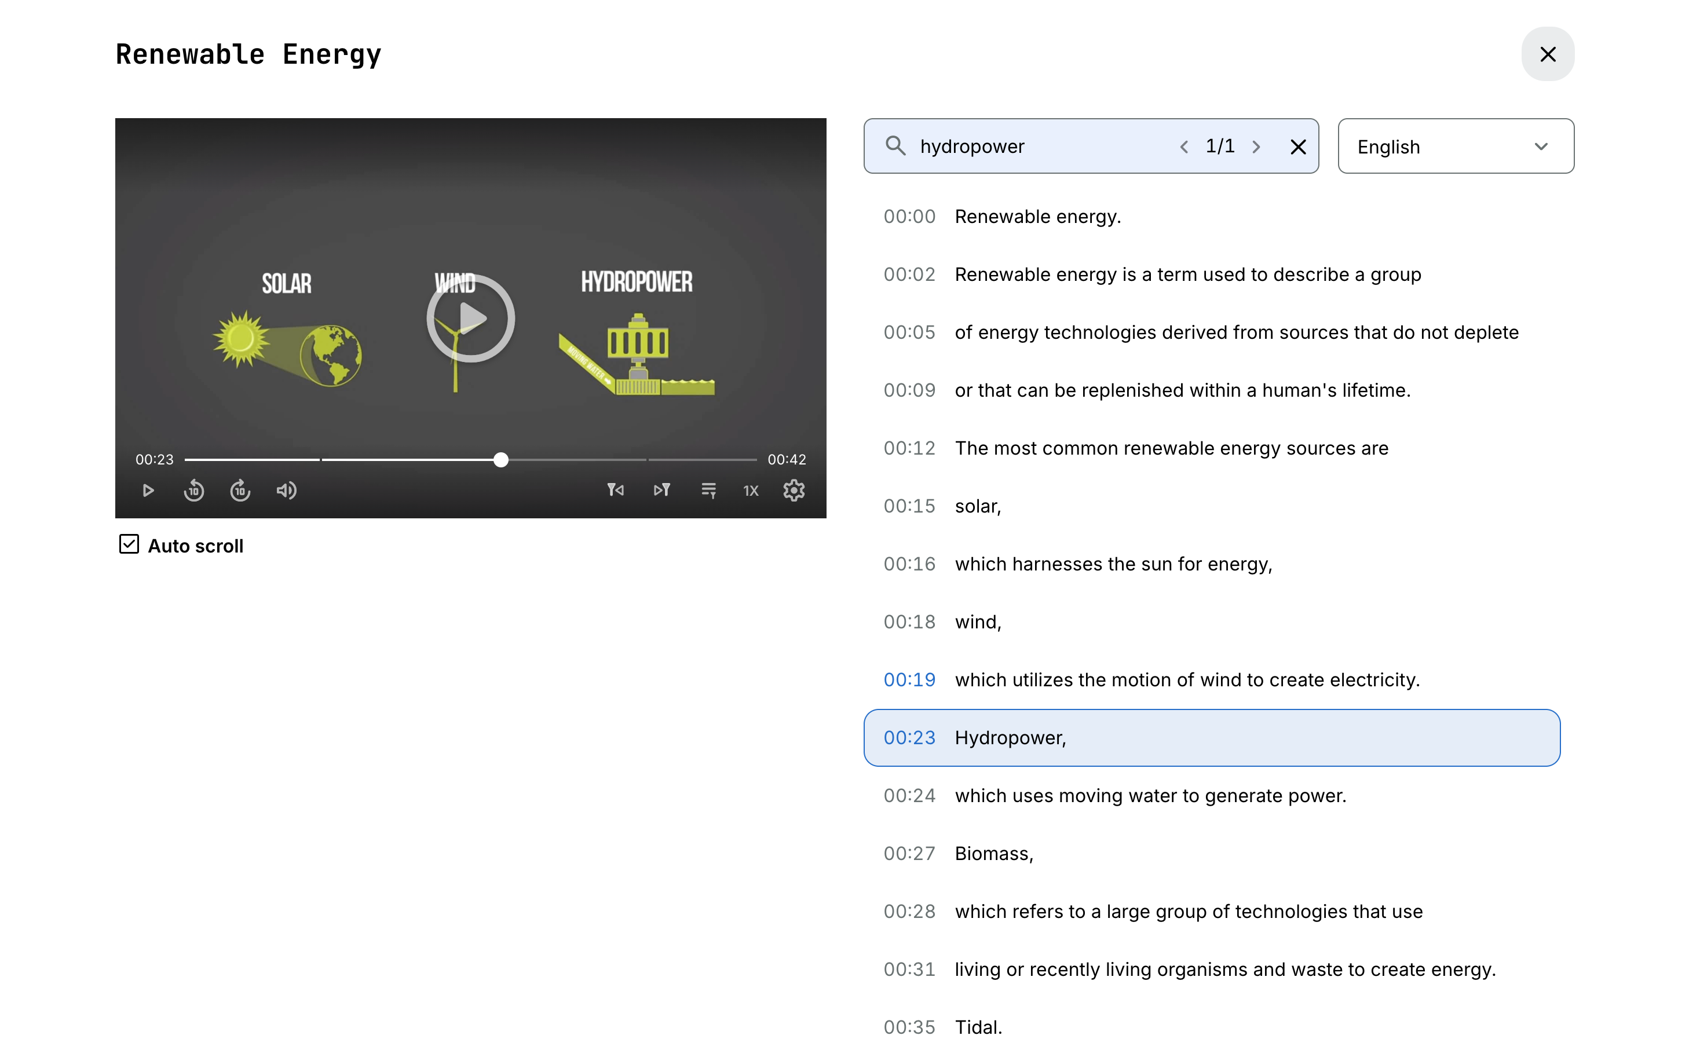The image size is (1689, 1061).
Task: Clear the hydropower search query
Action: (x=1298, y=146)
